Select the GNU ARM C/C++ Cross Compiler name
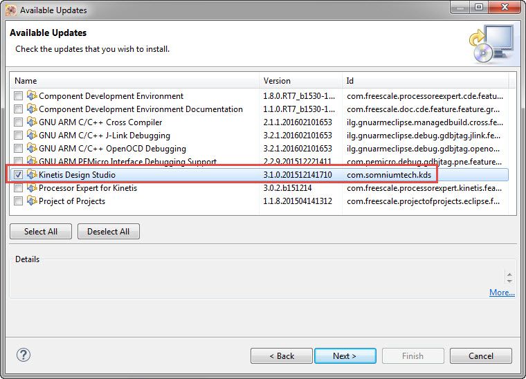This screenshot has height=379, width=526. (x=100, y=122)
